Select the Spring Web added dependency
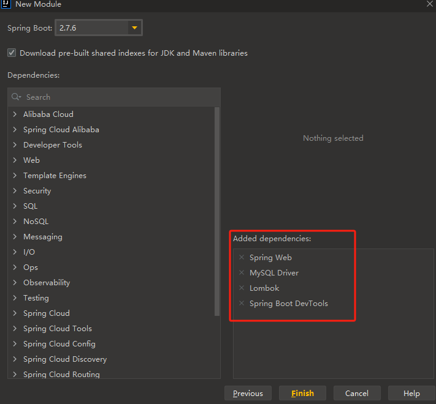This screenshot has height=404, width=436. pos(270,258)
